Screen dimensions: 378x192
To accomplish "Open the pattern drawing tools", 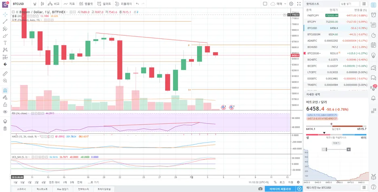I will point(5,50).
